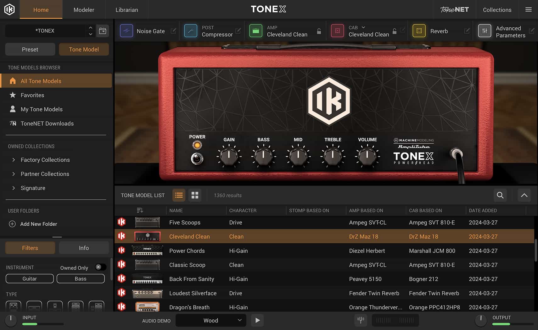
Task: Click the Preset button
Action: click(30, 49)
